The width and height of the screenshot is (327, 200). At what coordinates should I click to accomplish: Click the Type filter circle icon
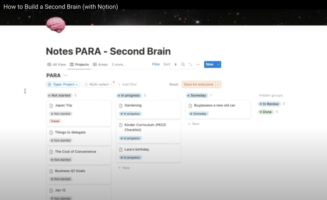[49, 84]
